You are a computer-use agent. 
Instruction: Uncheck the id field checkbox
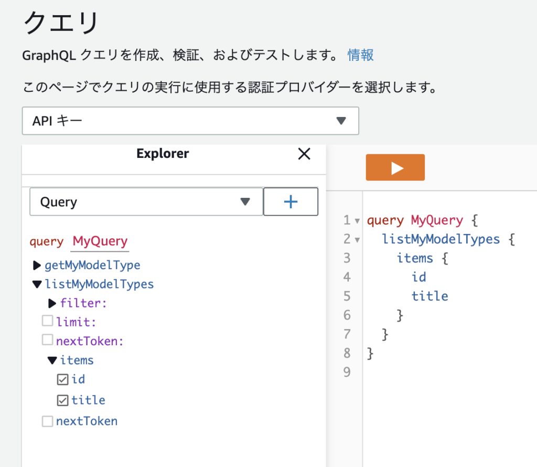point(62,379)
